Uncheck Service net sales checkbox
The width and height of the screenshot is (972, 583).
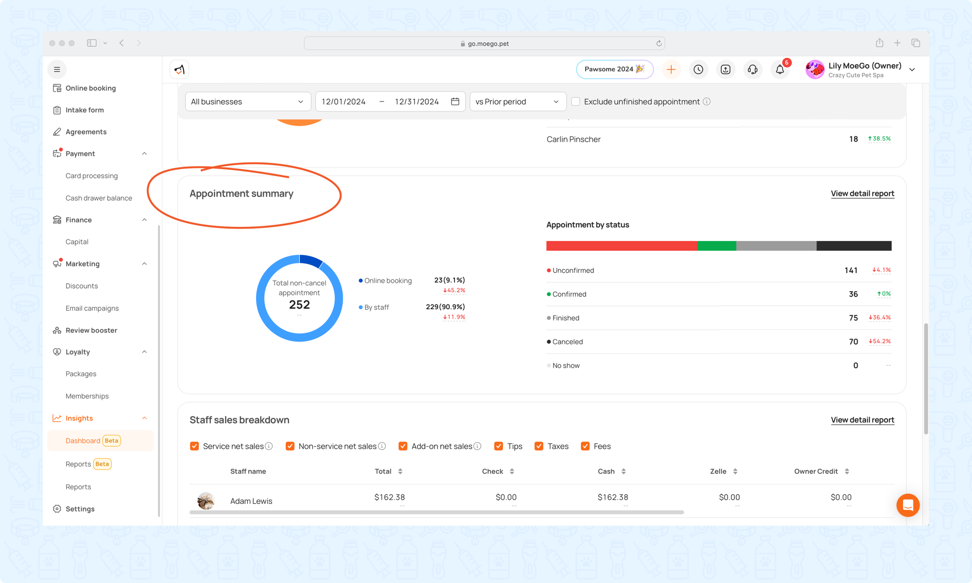click(194, 446)
